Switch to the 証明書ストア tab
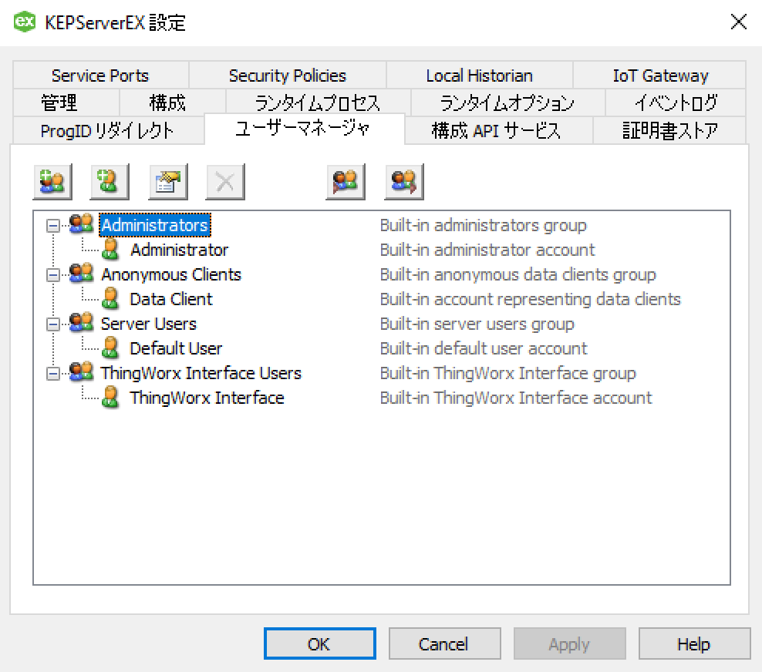Viewport: 762px width, 672px height. point(669,130)
